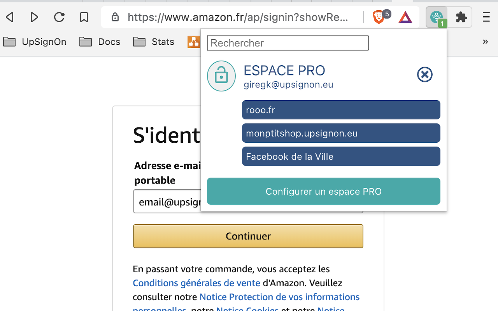Click the browser forward arrow
The height and width of the screenshot is (311, 498).
(x=34, y=17)
